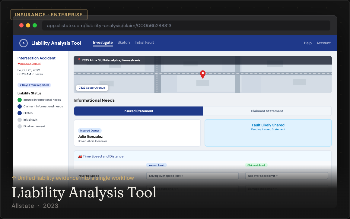Click the Pending Insured Statement text
This screenshot has width=350, height=219.
[x=268, y=129]
